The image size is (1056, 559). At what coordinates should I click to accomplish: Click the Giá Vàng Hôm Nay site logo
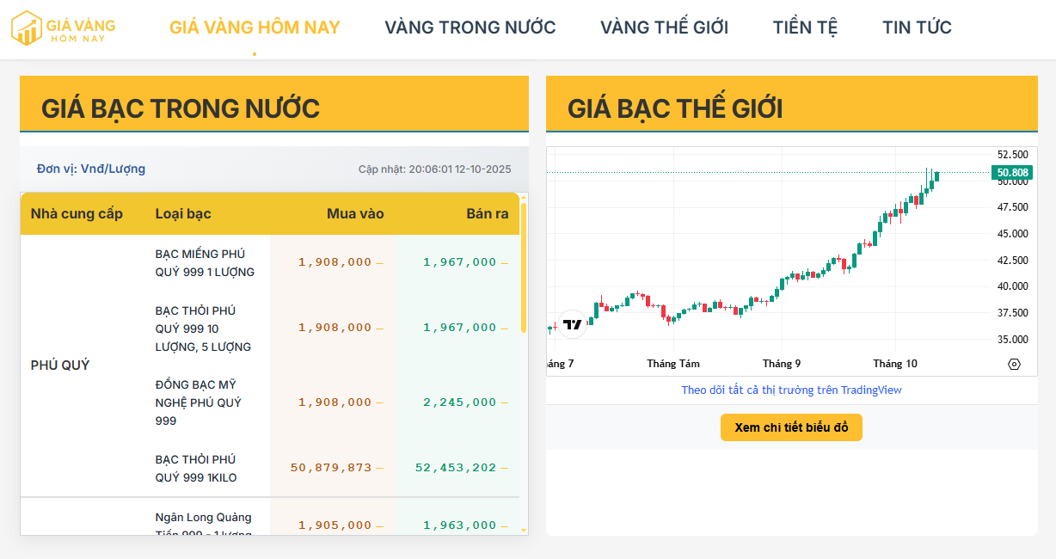point(63,28)
